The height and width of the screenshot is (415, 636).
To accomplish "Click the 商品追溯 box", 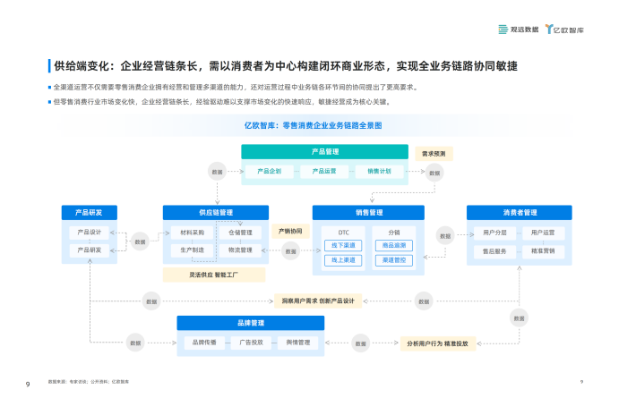I will 394,245.
